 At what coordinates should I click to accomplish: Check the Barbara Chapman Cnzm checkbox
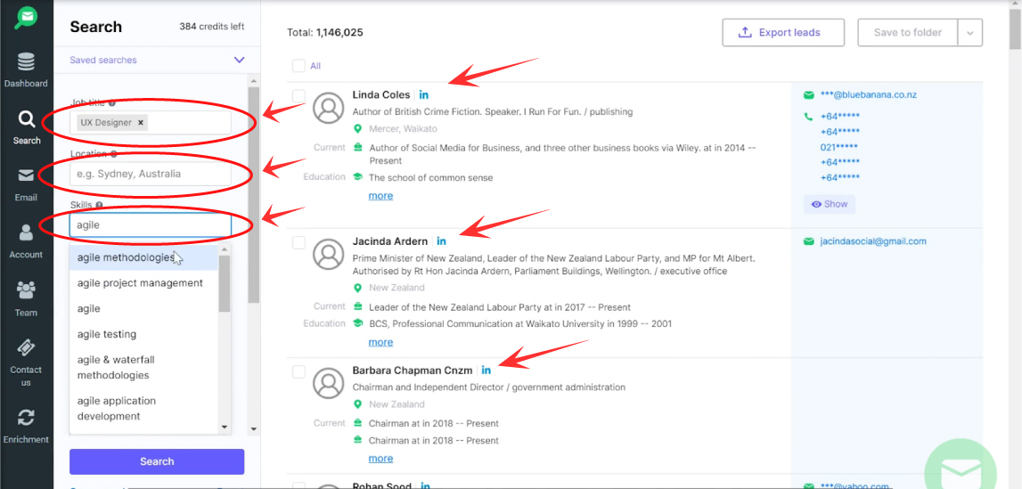coord(298,371)
